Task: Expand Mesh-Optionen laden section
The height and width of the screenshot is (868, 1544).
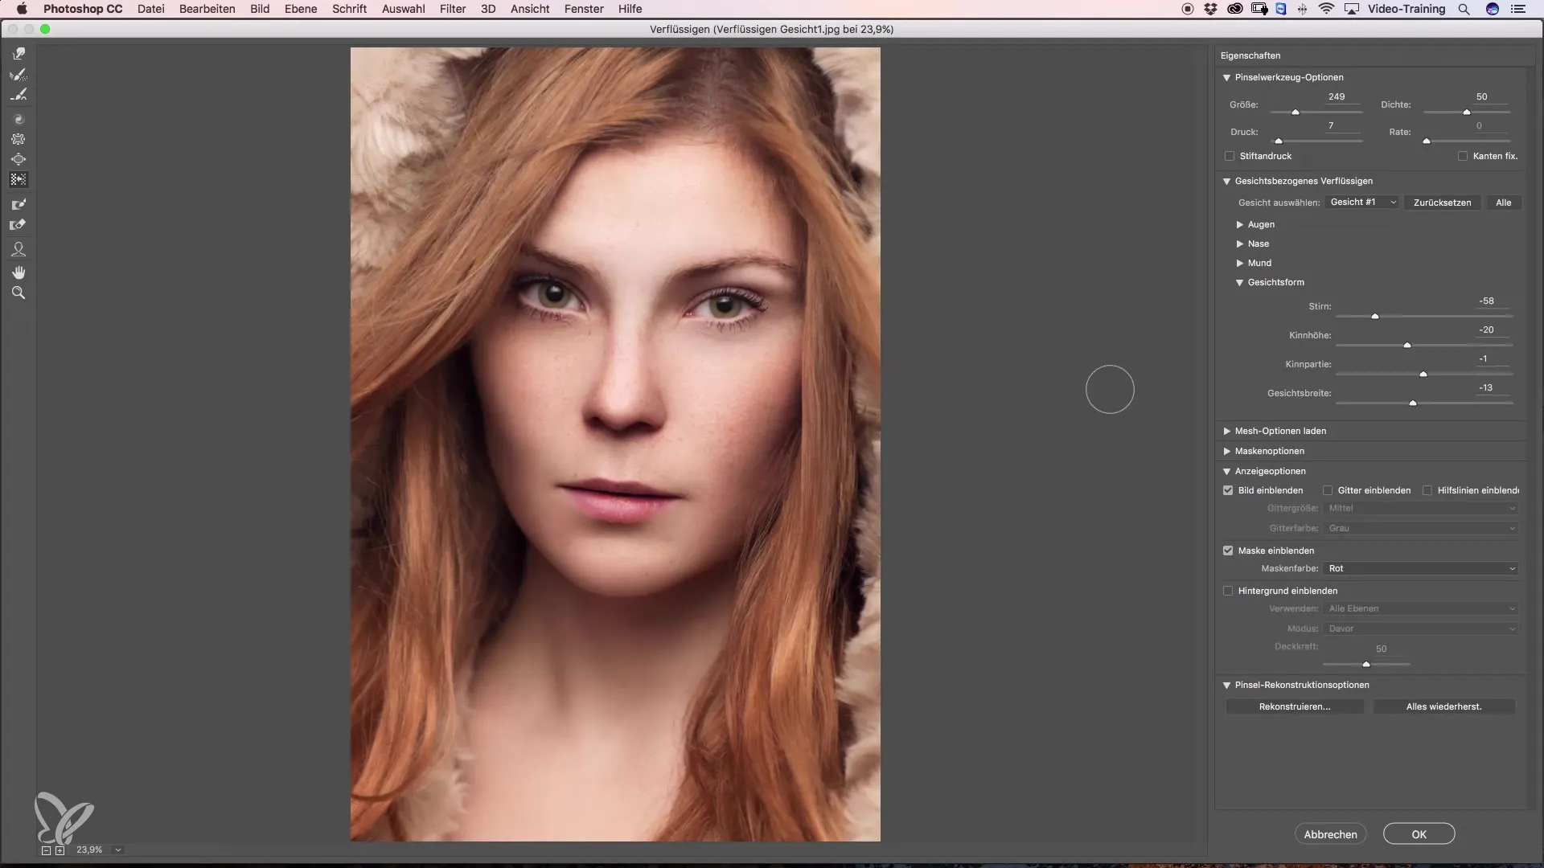Action: [1226, 432]
